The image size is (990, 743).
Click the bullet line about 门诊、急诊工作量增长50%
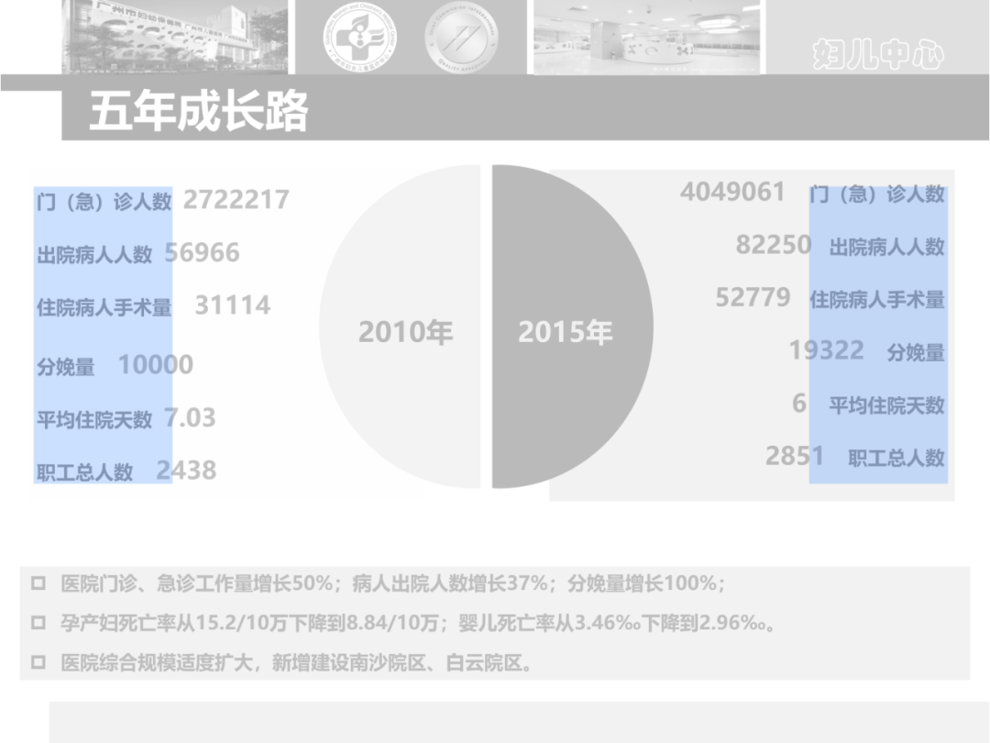[392, 583]
